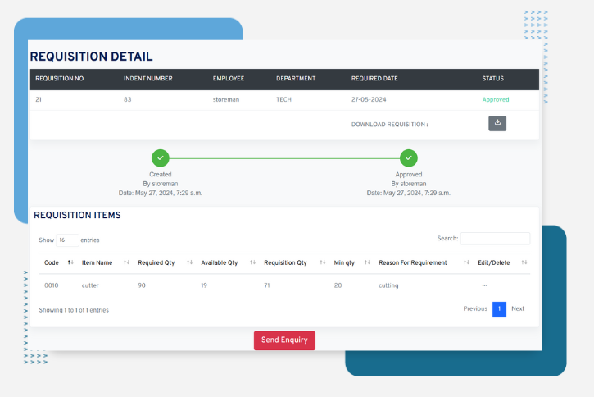Sort by Reason For Requirement arrows
Screen dimensions: 594x397
pos(466,262)
